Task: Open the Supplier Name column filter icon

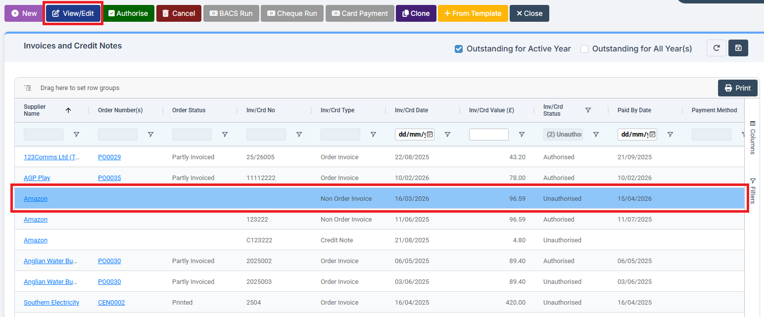Action: click(76, 135)
